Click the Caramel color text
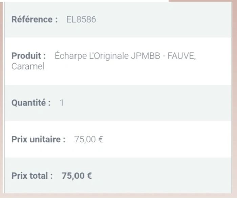 click(28, 67)
